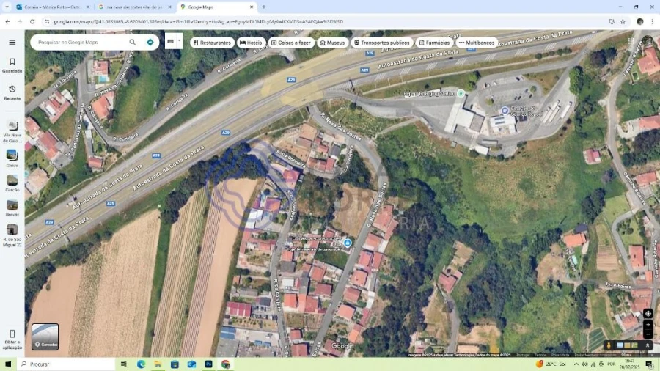
Task: Zoom out with the minus button
Action: tap(648, 334)
